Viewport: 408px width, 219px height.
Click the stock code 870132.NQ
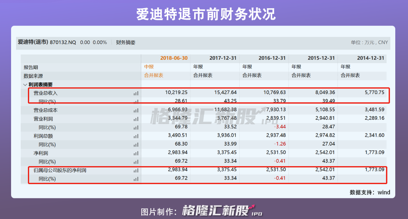coord(63,42)
